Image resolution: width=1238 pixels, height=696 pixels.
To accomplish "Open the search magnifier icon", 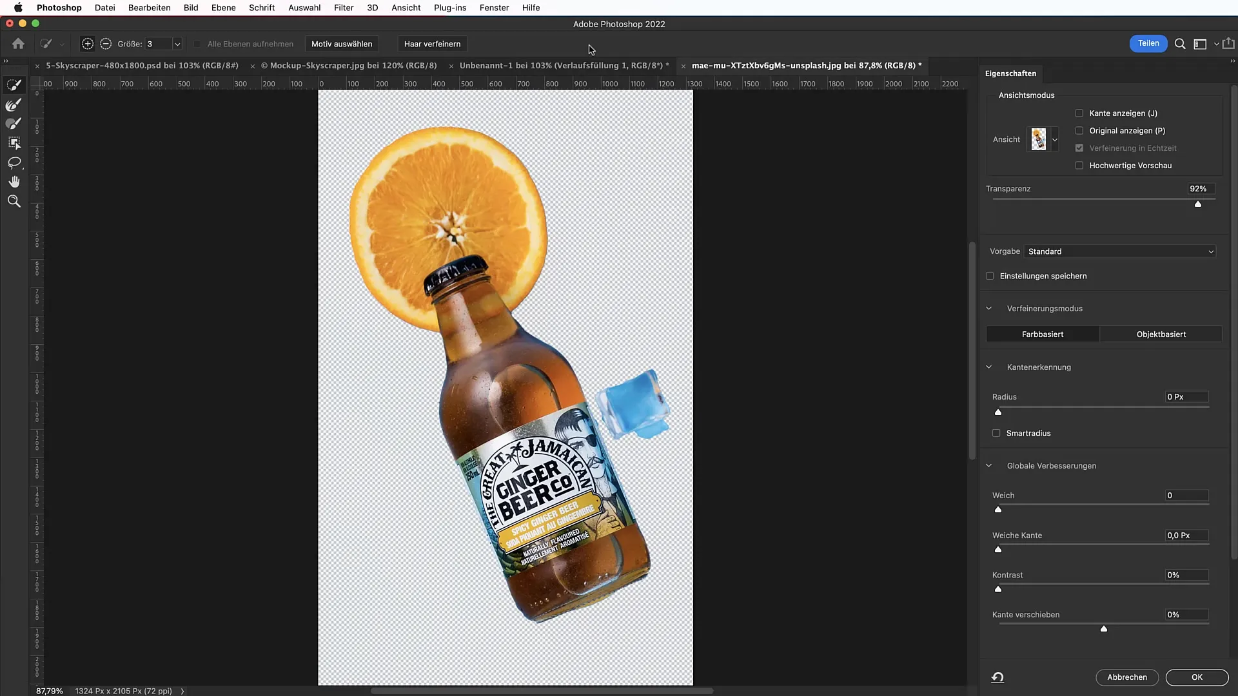I will click(1180, 44).
